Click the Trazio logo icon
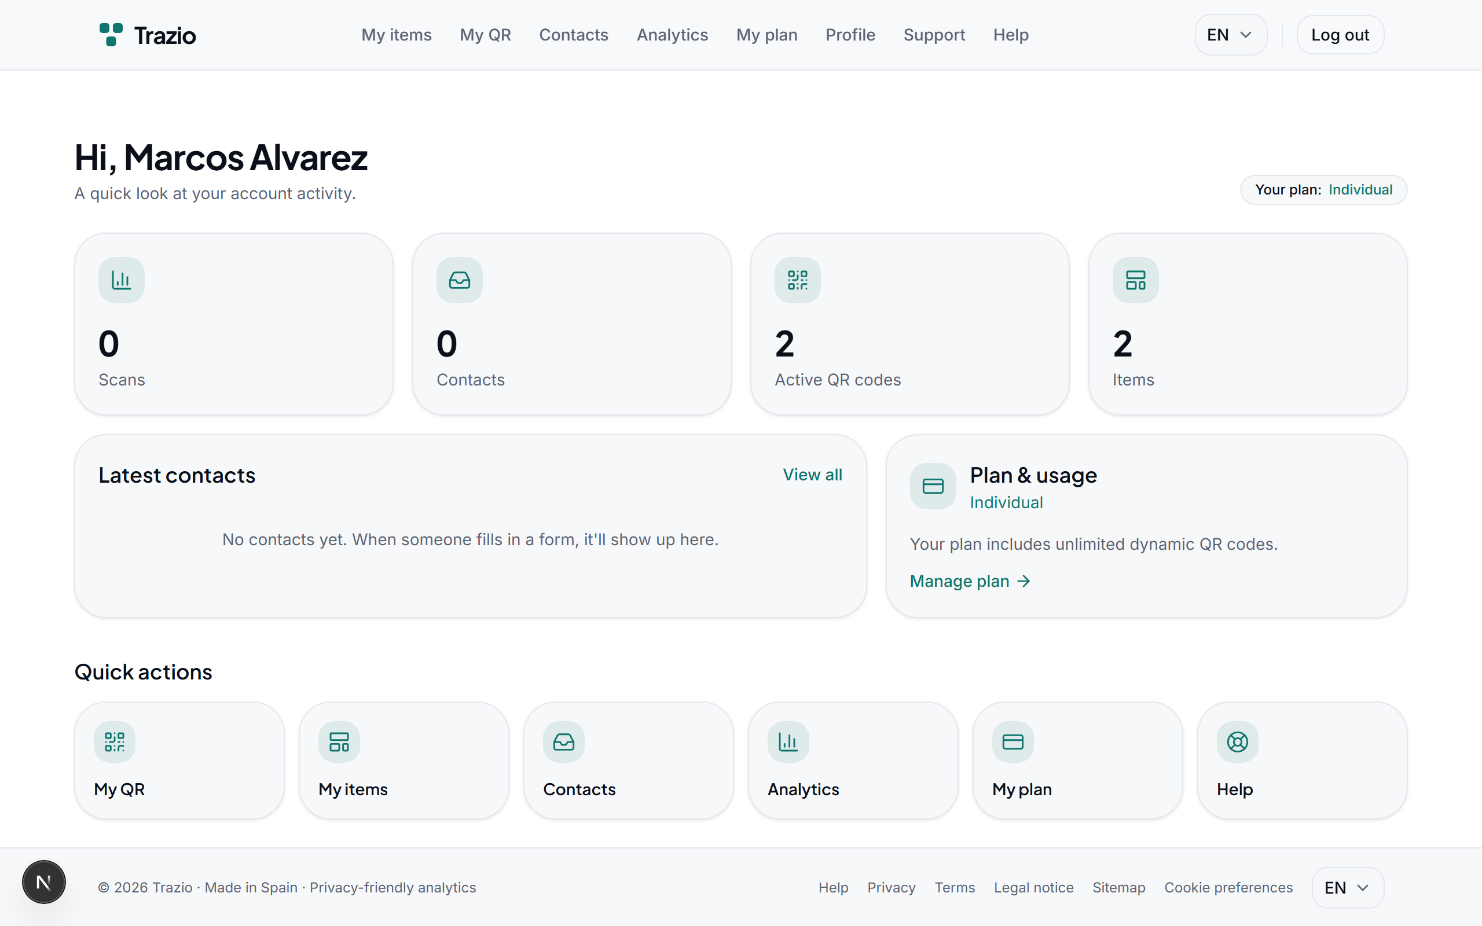Image resolution: width=1482 pixels, height=926 pixels. [x=111, y=35]
